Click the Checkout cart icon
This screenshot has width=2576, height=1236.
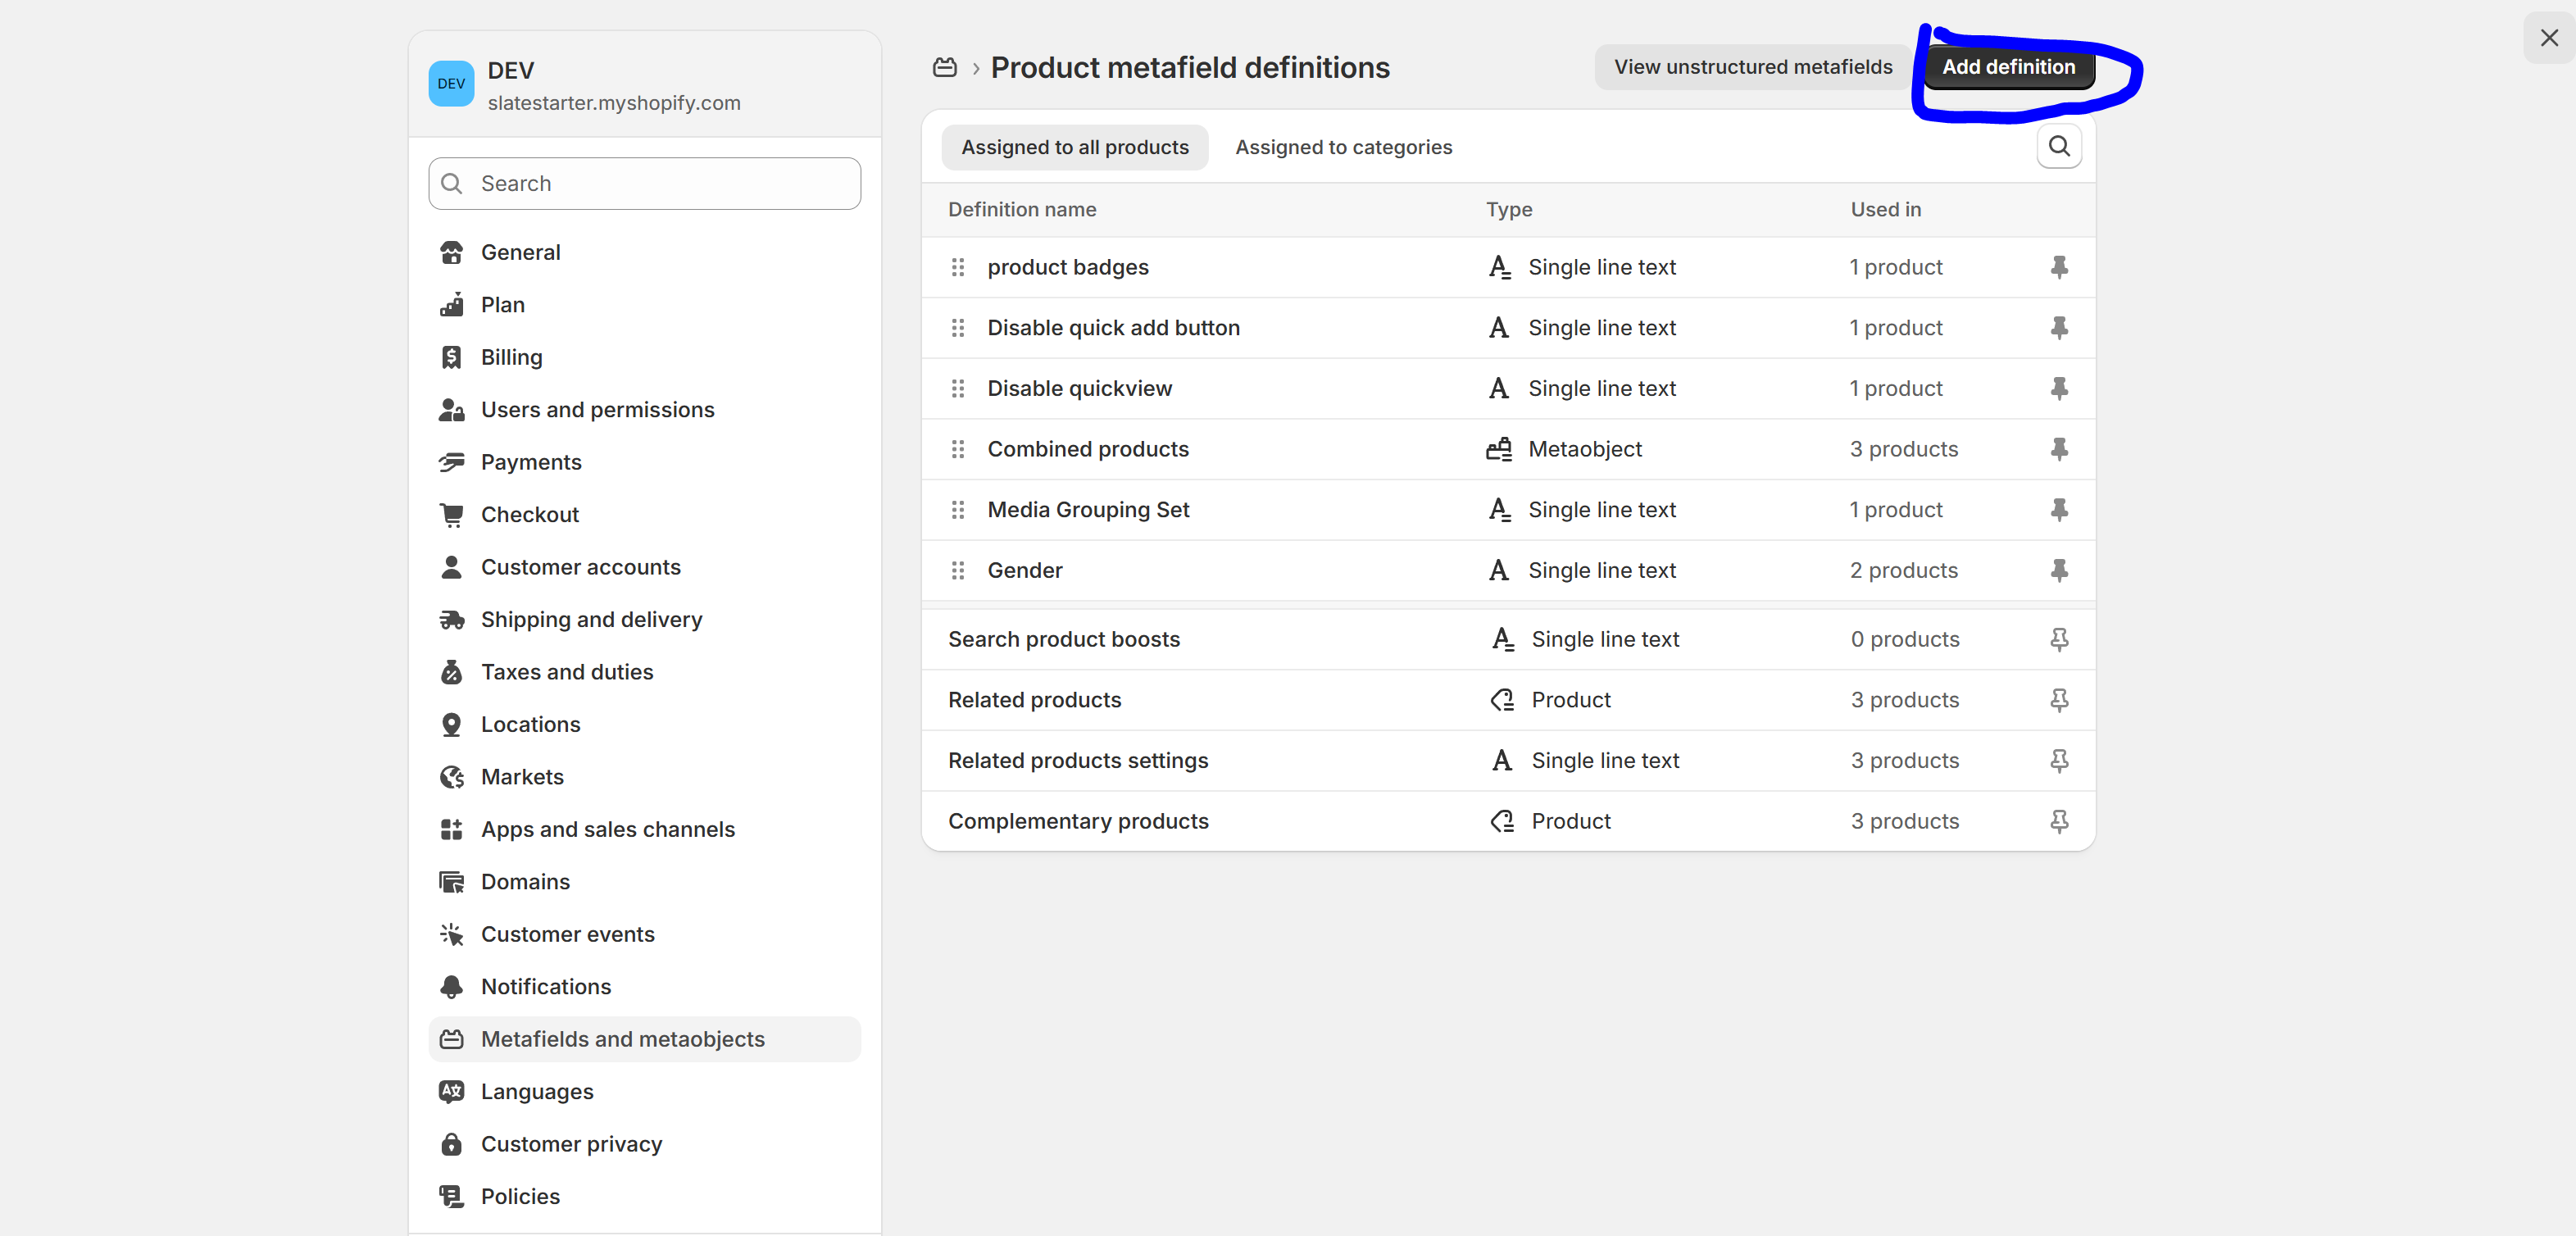point(452,515)
